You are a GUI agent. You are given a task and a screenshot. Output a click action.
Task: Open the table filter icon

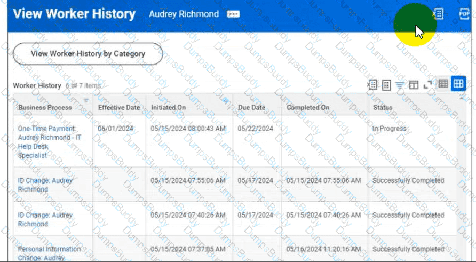[x=400, y=85]
